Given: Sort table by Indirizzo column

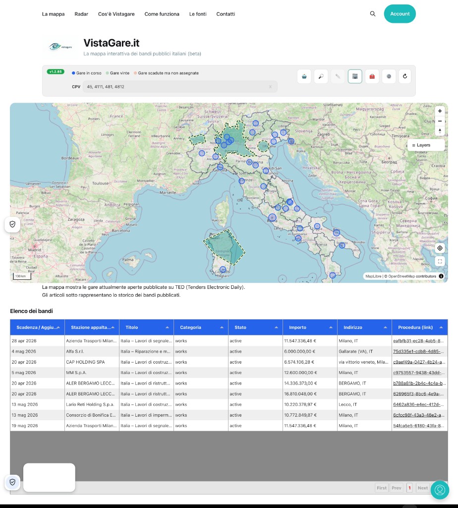Looking at the screenshot, I should coord(364,327).
